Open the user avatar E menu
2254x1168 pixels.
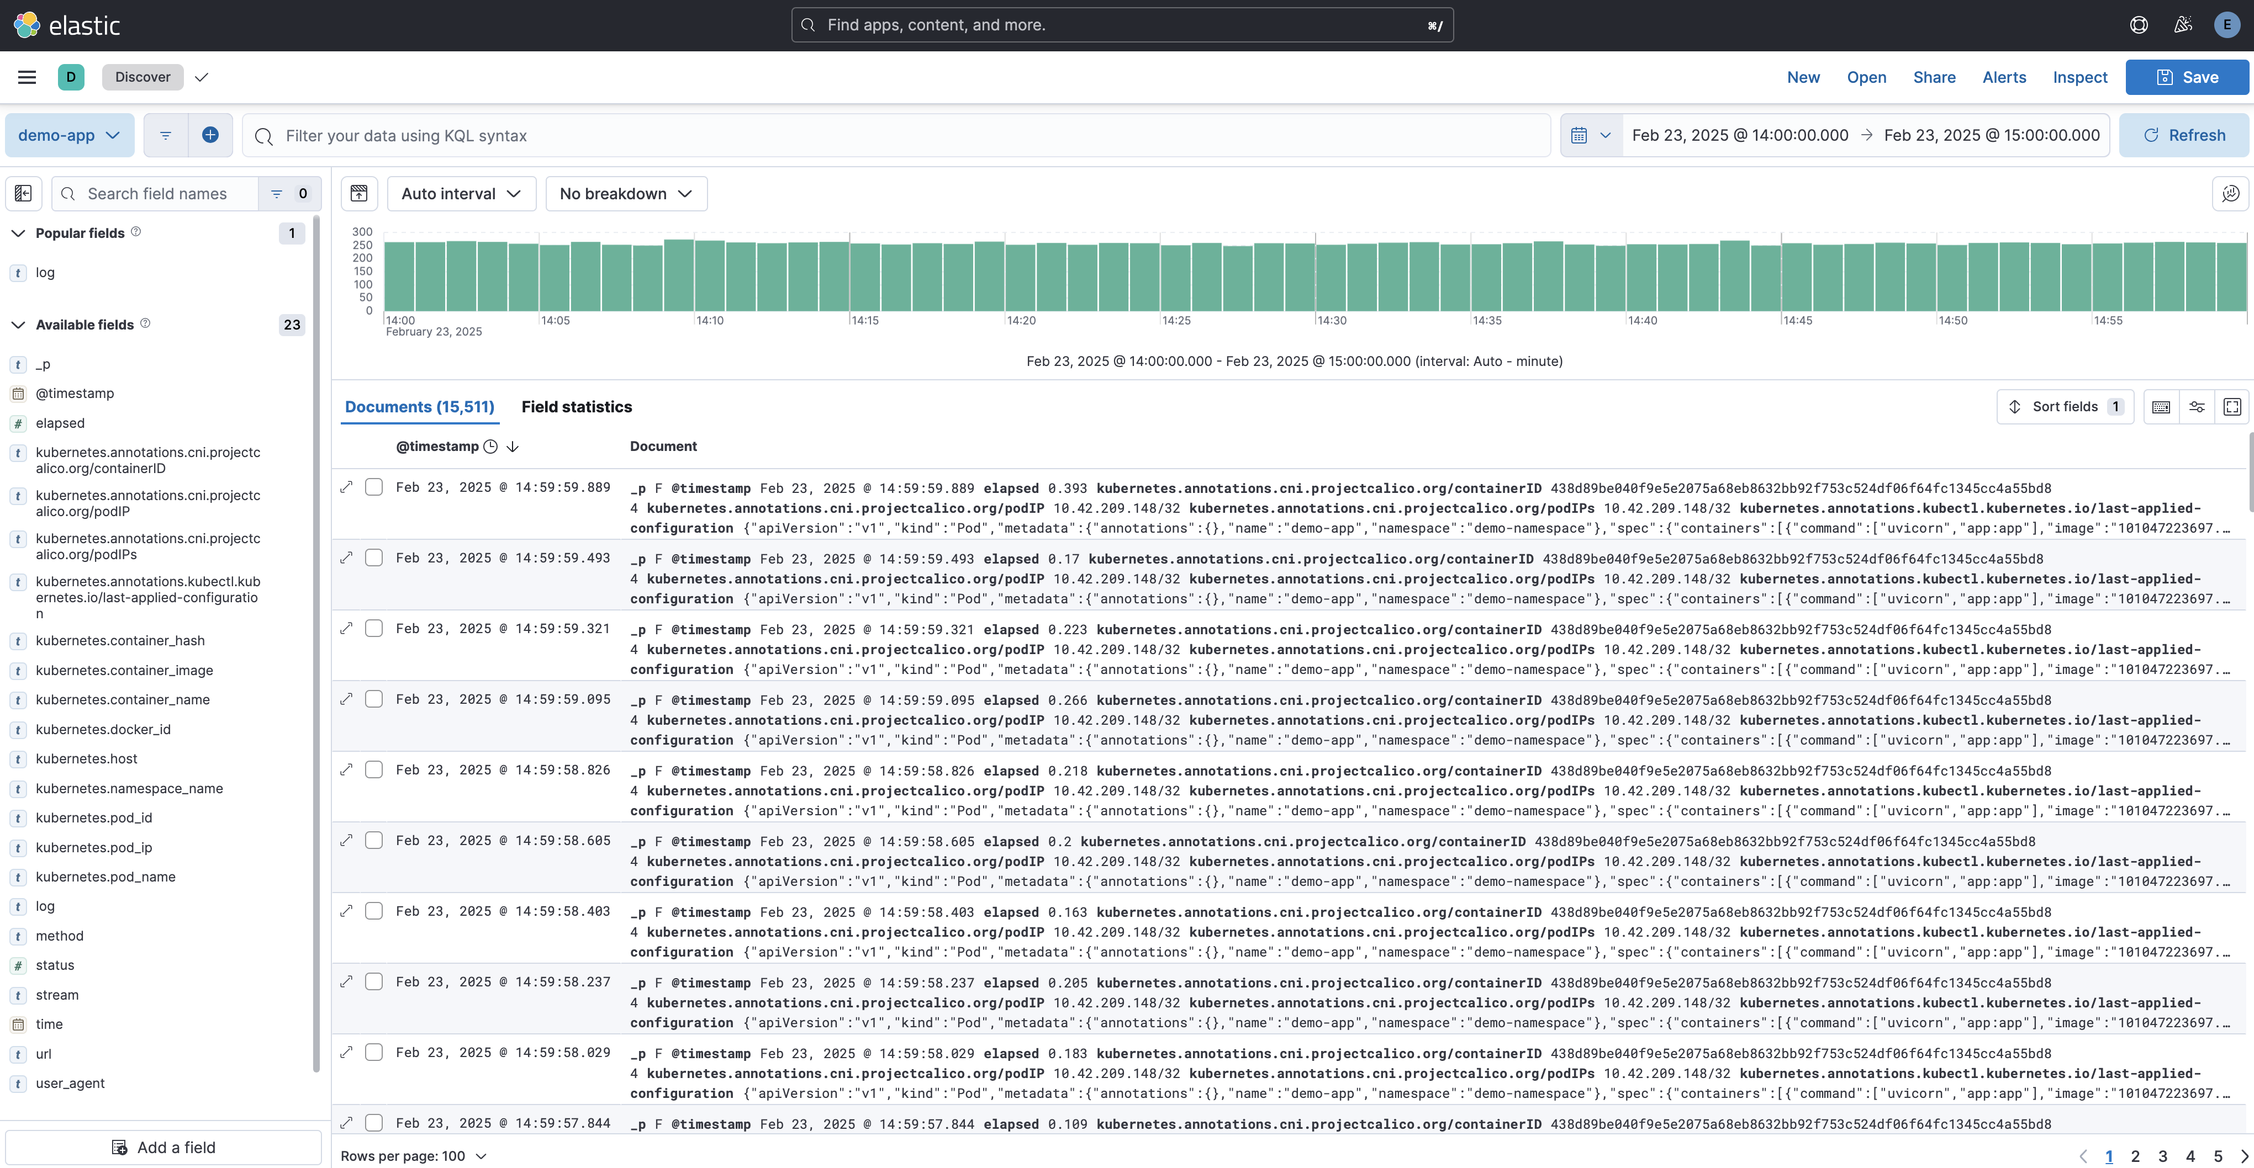(x=2226, y=25)
